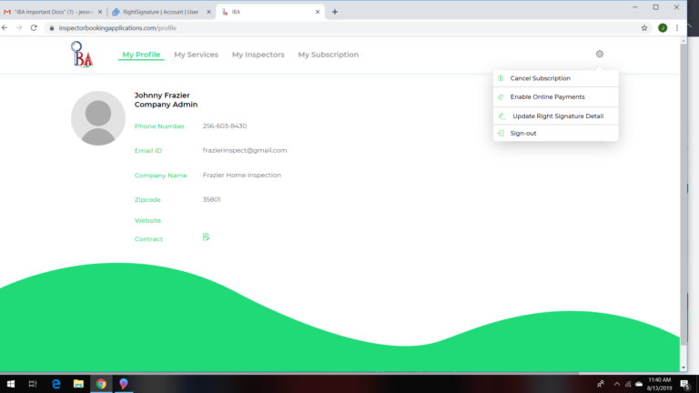The image size is (699, 393).
Task: Select Cancel Subscription menu item
Action: click(x=540, y=78)
